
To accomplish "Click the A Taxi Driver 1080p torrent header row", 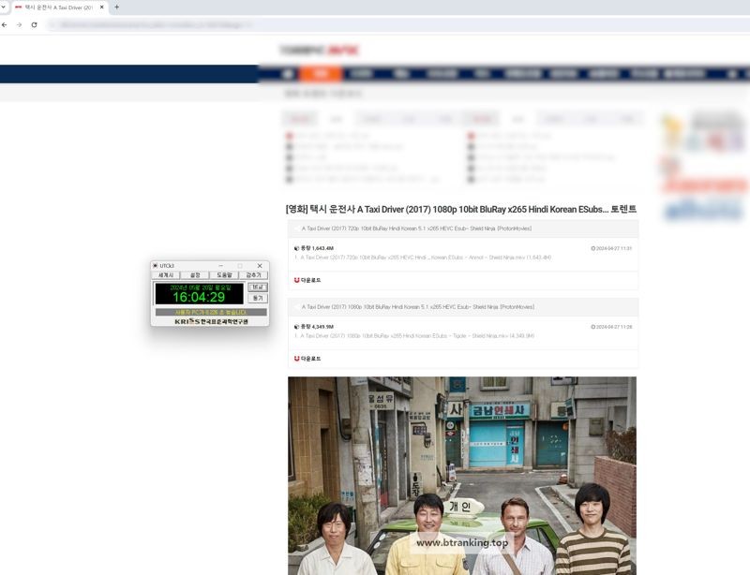I will (463, 307).
